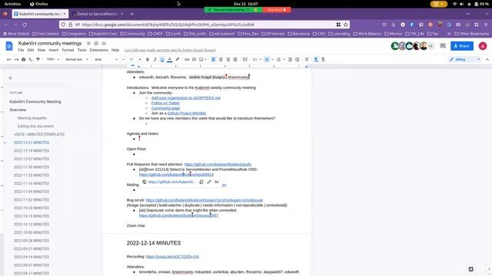Viewport: 492px width, 276px height.
Task: Increase the paragraph indent
Action: point(298,60)
